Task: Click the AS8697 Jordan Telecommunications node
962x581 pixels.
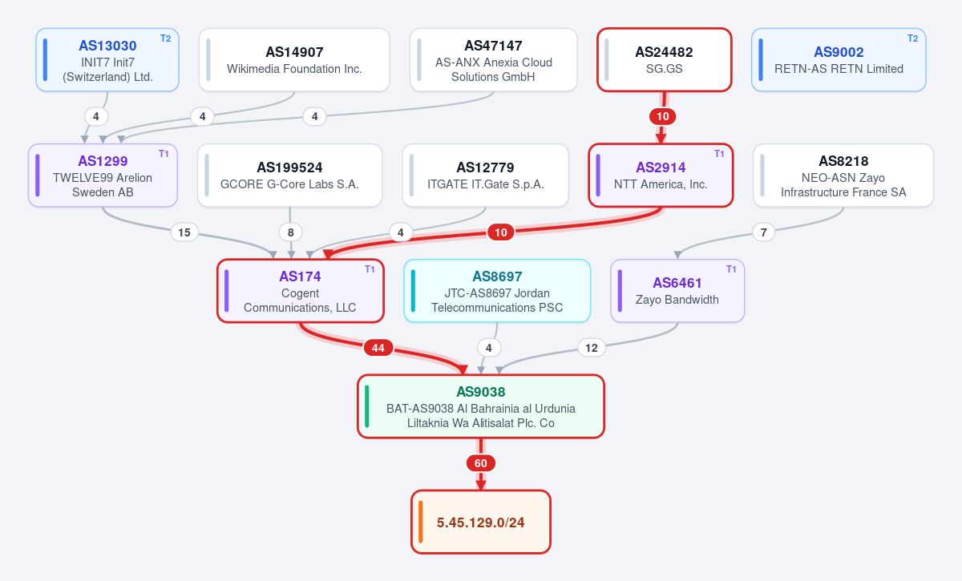Action: click(497, 291)
